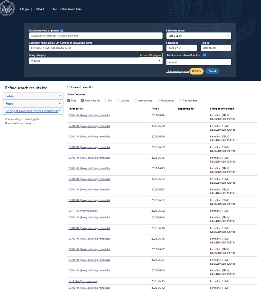The image size is (261, 290).
Task: Open help icon beside Principal executive offices
Action: point(205,55)
